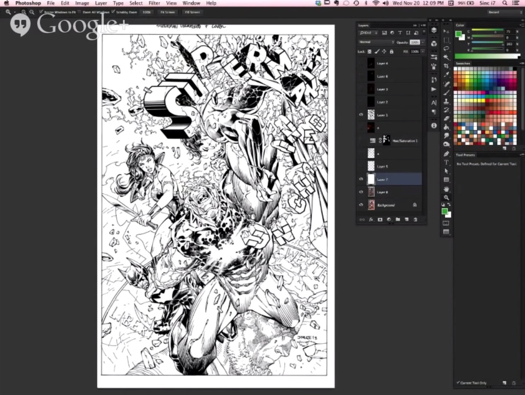Select the Pen tool
This screenshot has height=395, width=525.
(446, 154)
